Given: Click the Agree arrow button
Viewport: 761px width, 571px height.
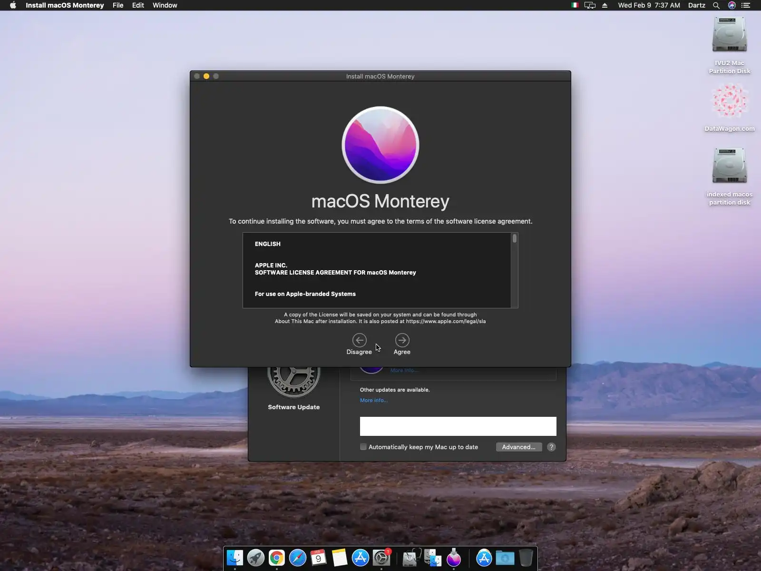Looking at the screenshot, I should coord(402,340).
